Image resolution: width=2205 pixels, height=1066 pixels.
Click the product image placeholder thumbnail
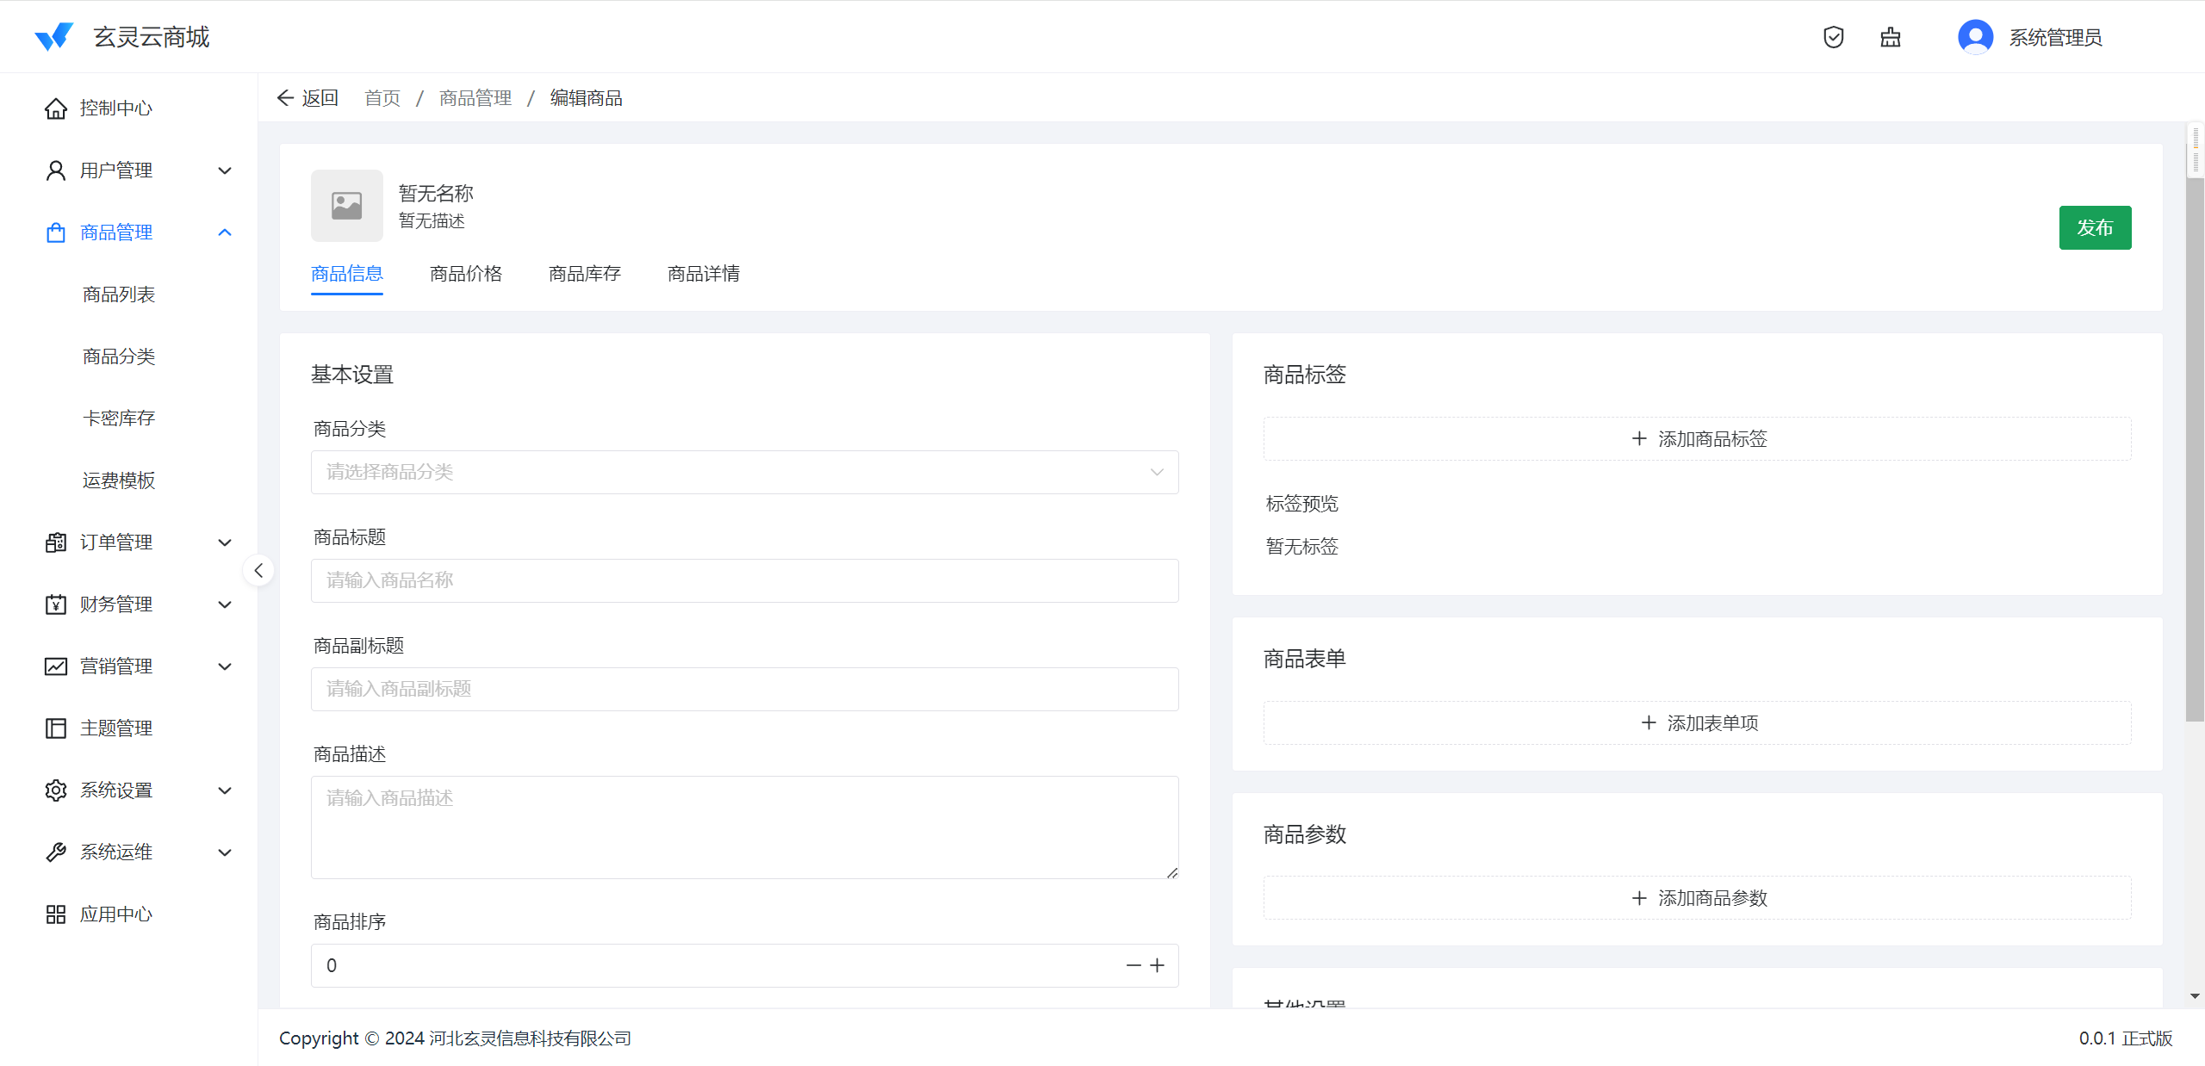pos(346,206)
